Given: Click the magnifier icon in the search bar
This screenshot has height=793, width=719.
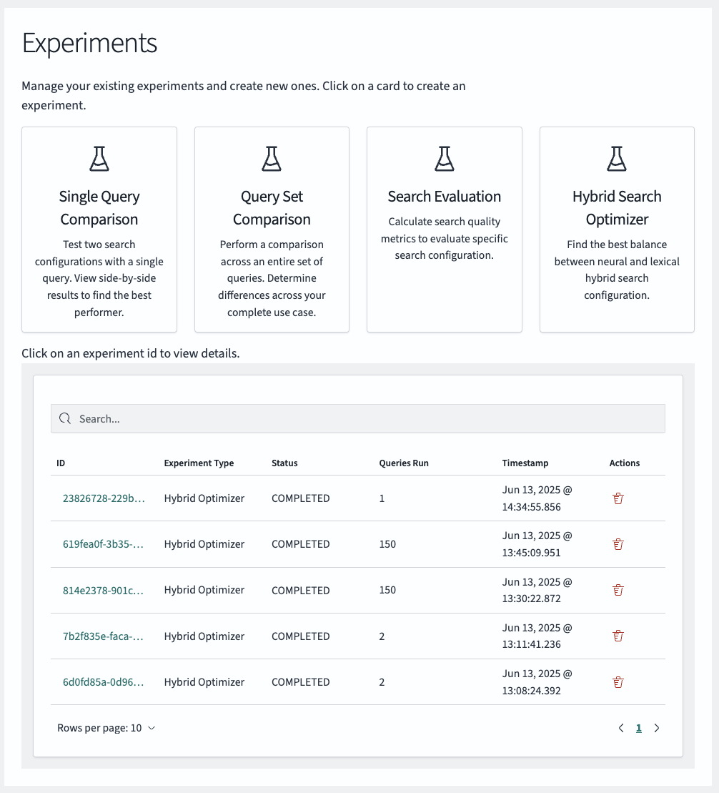Looking at the screenshot, I should click(64, 418).
